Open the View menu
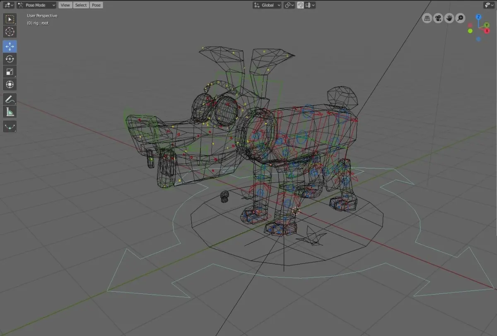 65,5
